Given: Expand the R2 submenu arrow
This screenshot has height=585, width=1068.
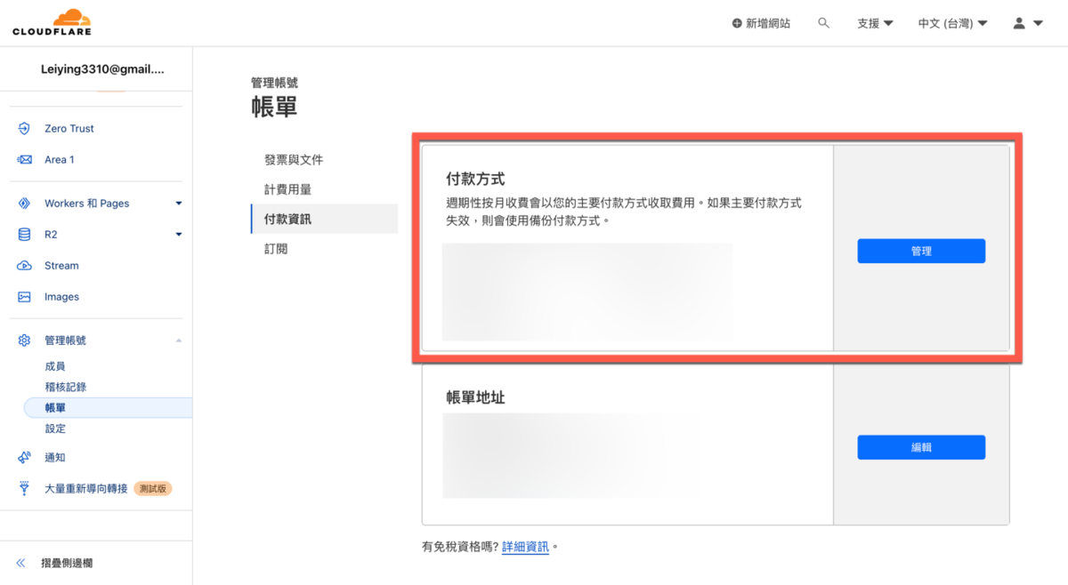Looking at the screenshot, I should pos(179,235).
